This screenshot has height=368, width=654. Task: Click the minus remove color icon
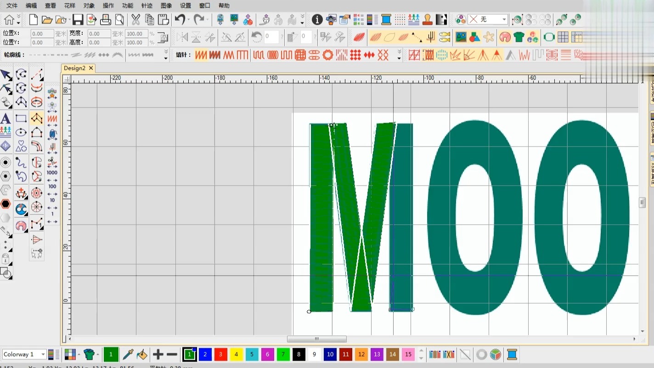(172, 354)
